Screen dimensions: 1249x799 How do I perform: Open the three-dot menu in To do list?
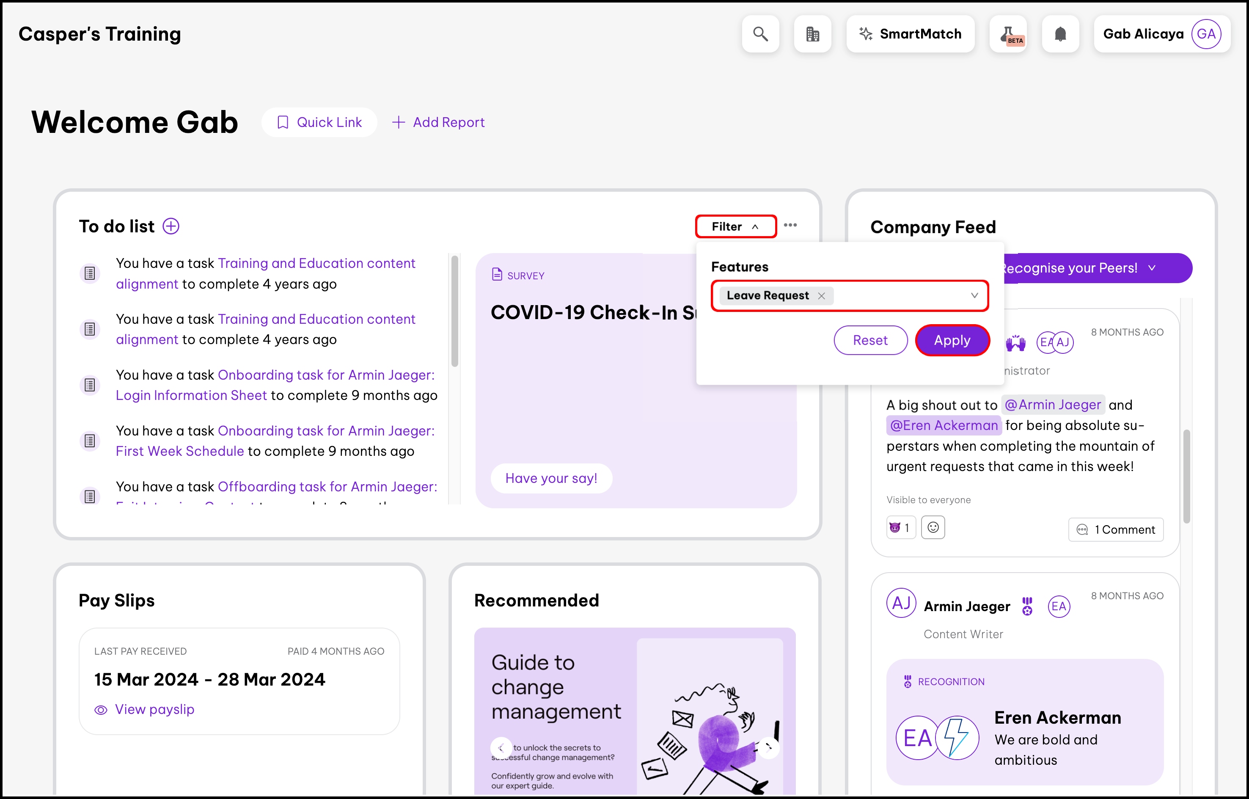click(790, 225)
